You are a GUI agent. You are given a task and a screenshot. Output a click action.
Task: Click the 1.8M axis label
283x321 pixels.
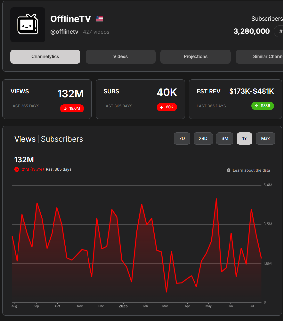coord(267,263)
